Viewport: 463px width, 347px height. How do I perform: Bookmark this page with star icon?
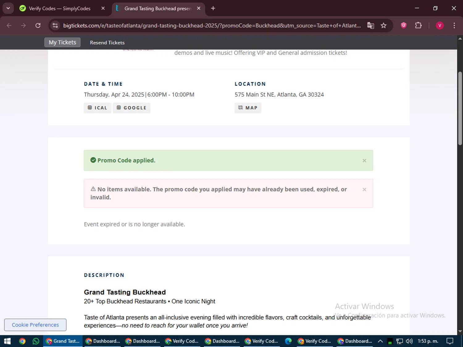point(383,25)
